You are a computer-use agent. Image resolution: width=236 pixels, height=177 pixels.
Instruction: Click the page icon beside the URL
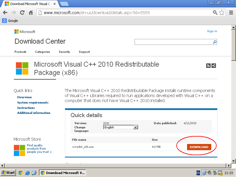tap(40, 13)
